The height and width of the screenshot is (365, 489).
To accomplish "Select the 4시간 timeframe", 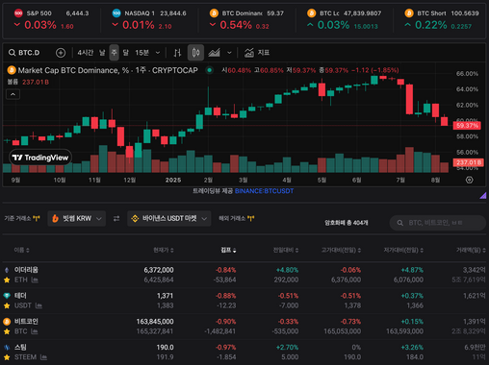I will 86,53.
